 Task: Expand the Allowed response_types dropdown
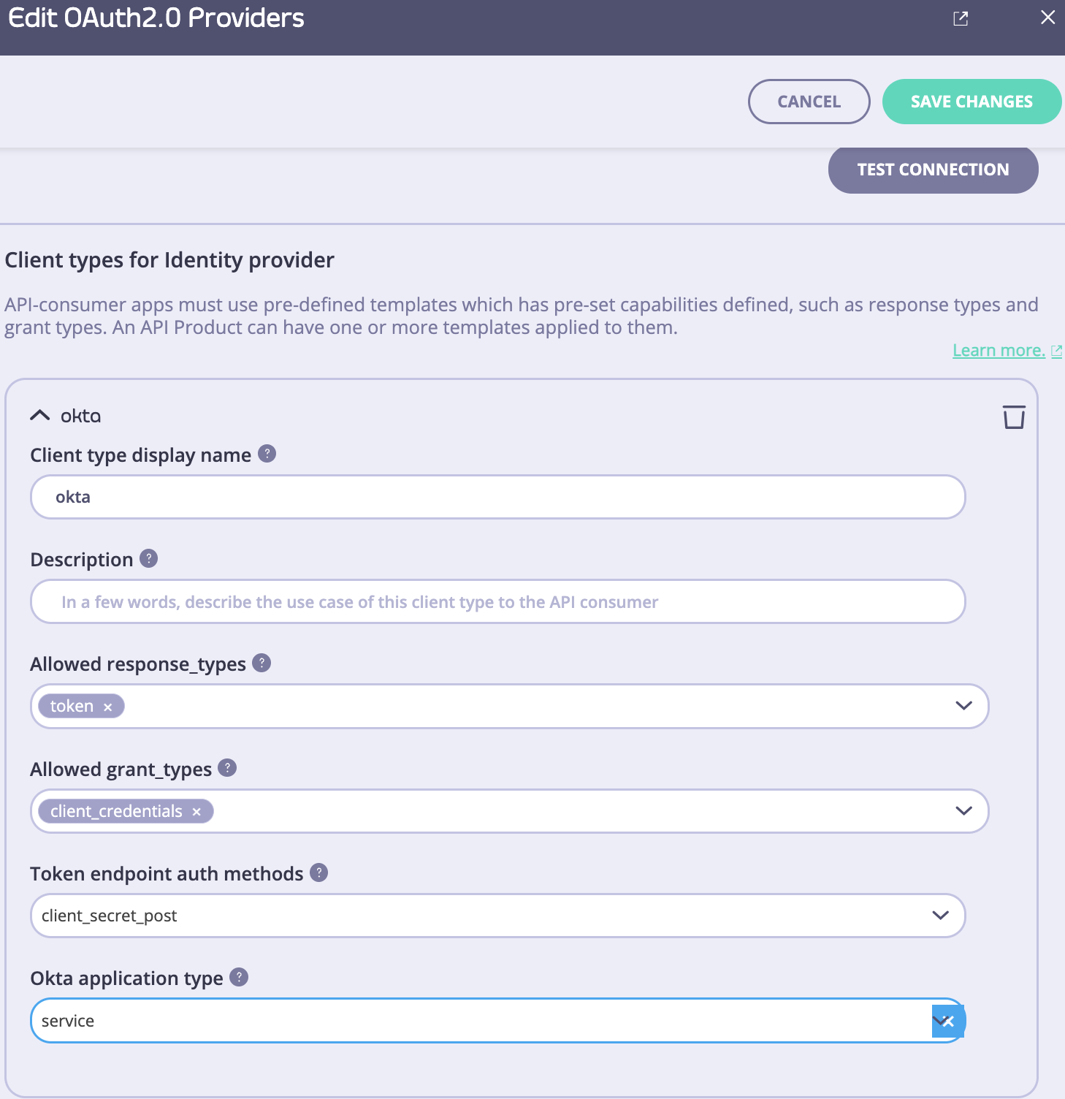point(963,706)
